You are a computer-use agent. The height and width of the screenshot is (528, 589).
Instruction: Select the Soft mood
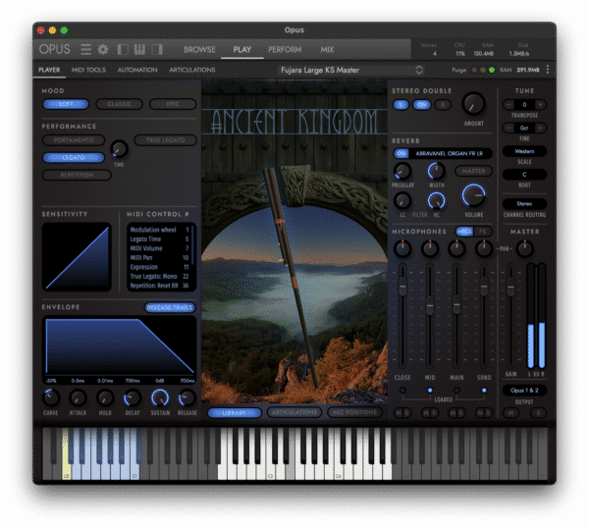[x=66, y=104]
